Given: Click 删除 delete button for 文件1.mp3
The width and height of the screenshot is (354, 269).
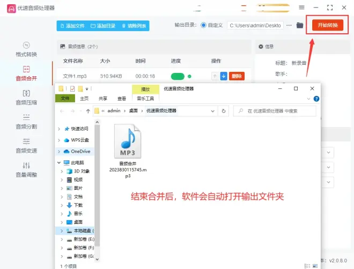Looking at the screenshot, I should click(x=237, y=76).
